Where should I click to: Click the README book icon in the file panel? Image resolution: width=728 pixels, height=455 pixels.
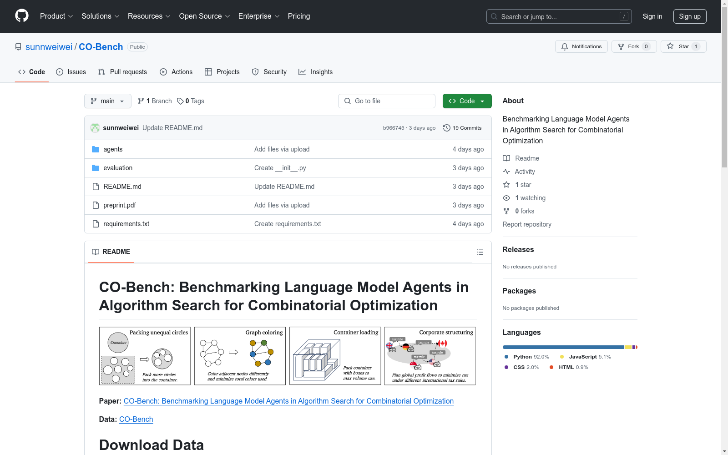pos(96,252)
